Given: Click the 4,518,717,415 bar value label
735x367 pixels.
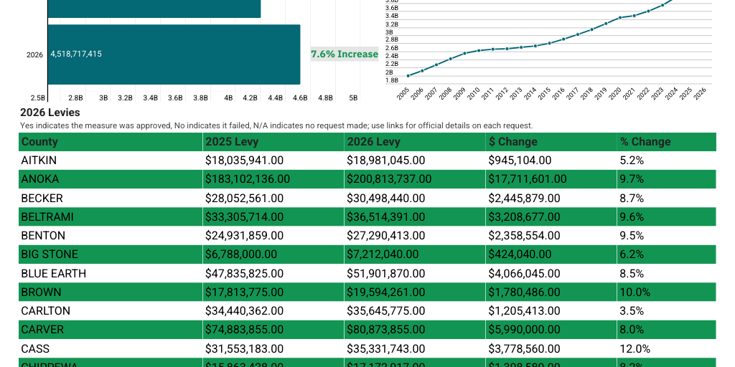Looking at the screenshot, I should click(76, 54).
